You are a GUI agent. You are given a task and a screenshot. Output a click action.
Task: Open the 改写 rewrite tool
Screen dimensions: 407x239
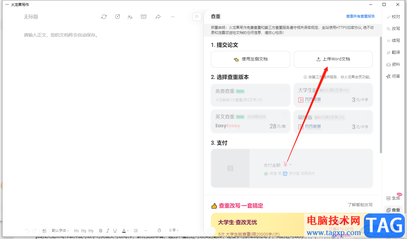pos(393,29)
